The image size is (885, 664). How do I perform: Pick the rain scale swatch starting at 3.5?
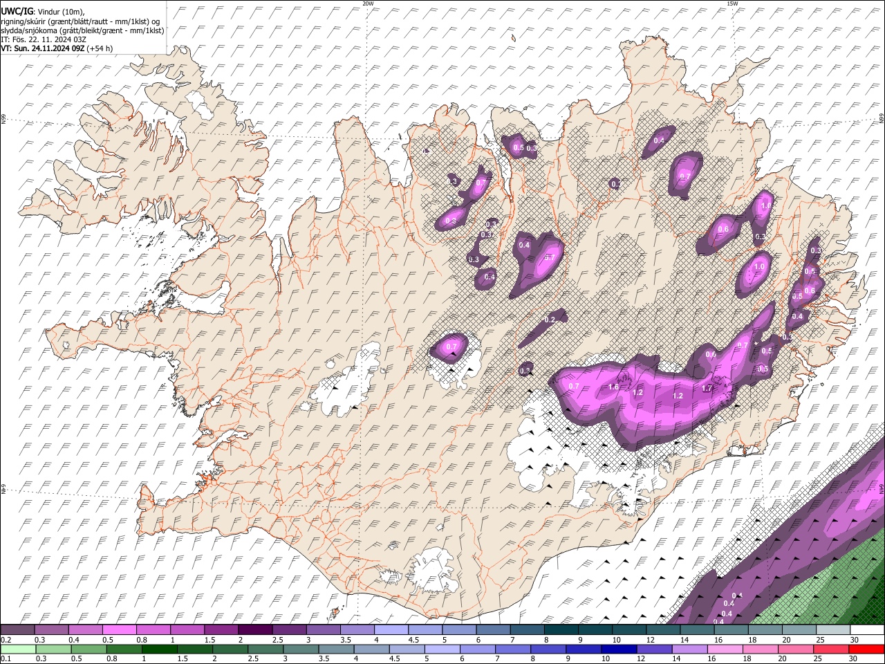coord(335,649)
